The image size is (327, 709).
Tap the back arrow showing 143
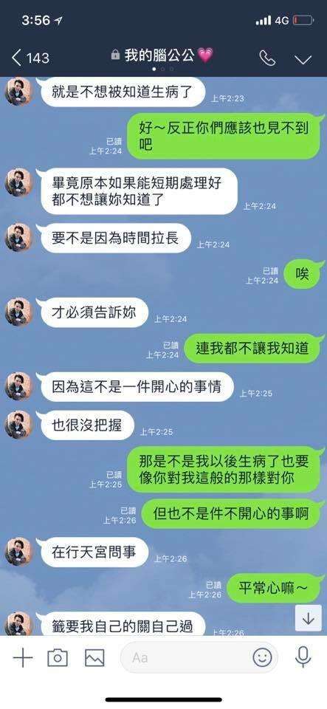(31, 58)
